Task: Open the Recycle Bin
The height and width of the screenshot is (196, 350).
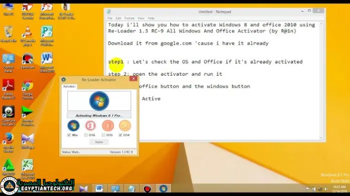Action: click(x=9, y=34)
